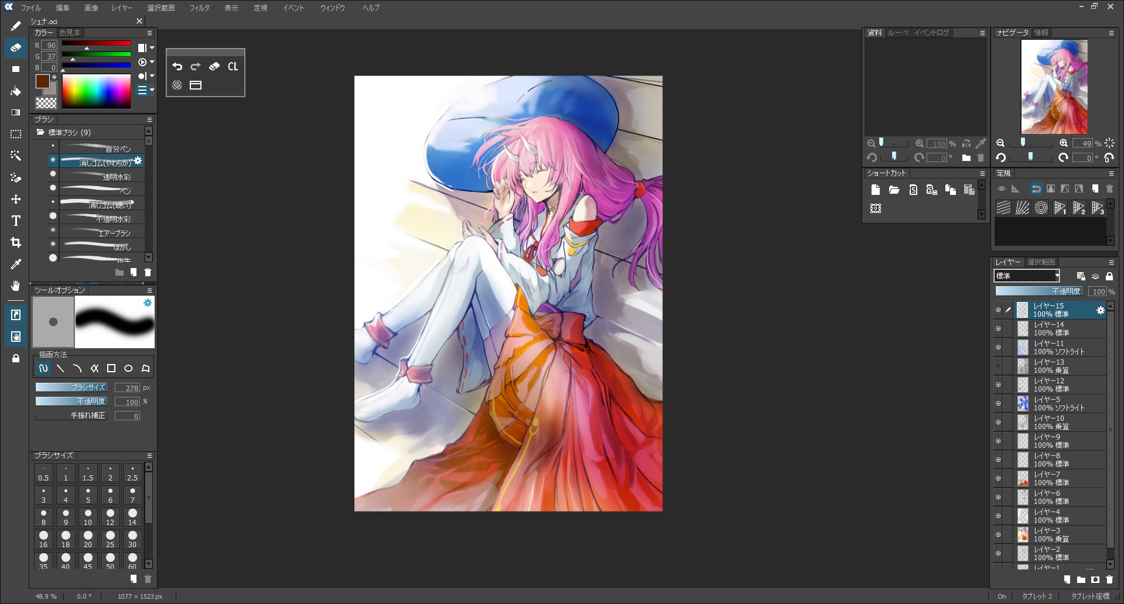The image size is (1124, 604).
Task: Show hidden layer レイヤー13
Action: click(998, 366)
